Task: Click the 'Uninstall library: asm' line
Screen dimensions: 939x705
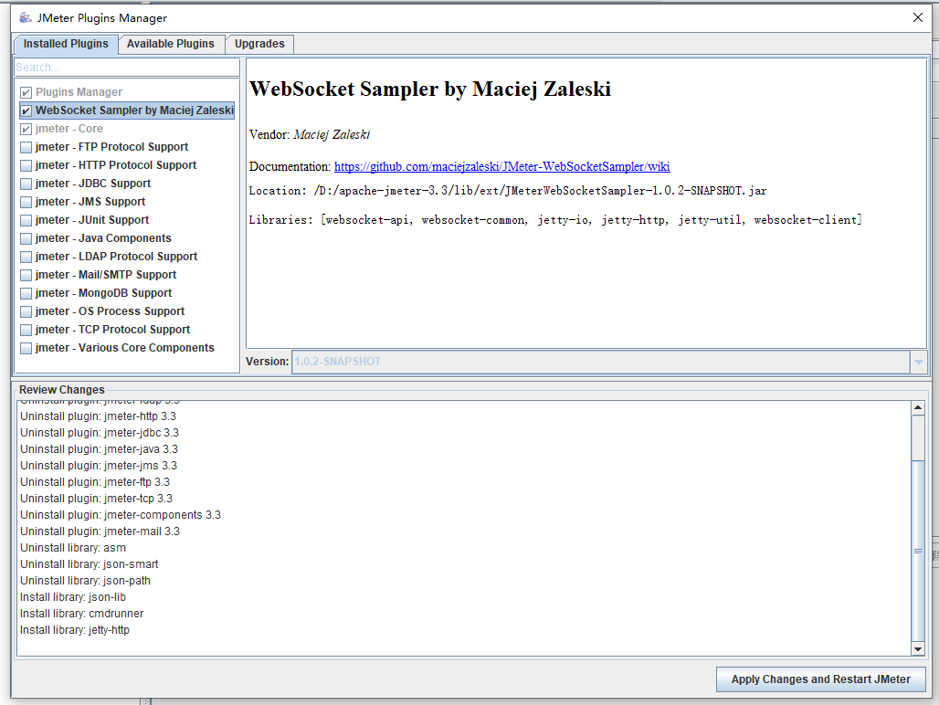Action: click(73, 548)
